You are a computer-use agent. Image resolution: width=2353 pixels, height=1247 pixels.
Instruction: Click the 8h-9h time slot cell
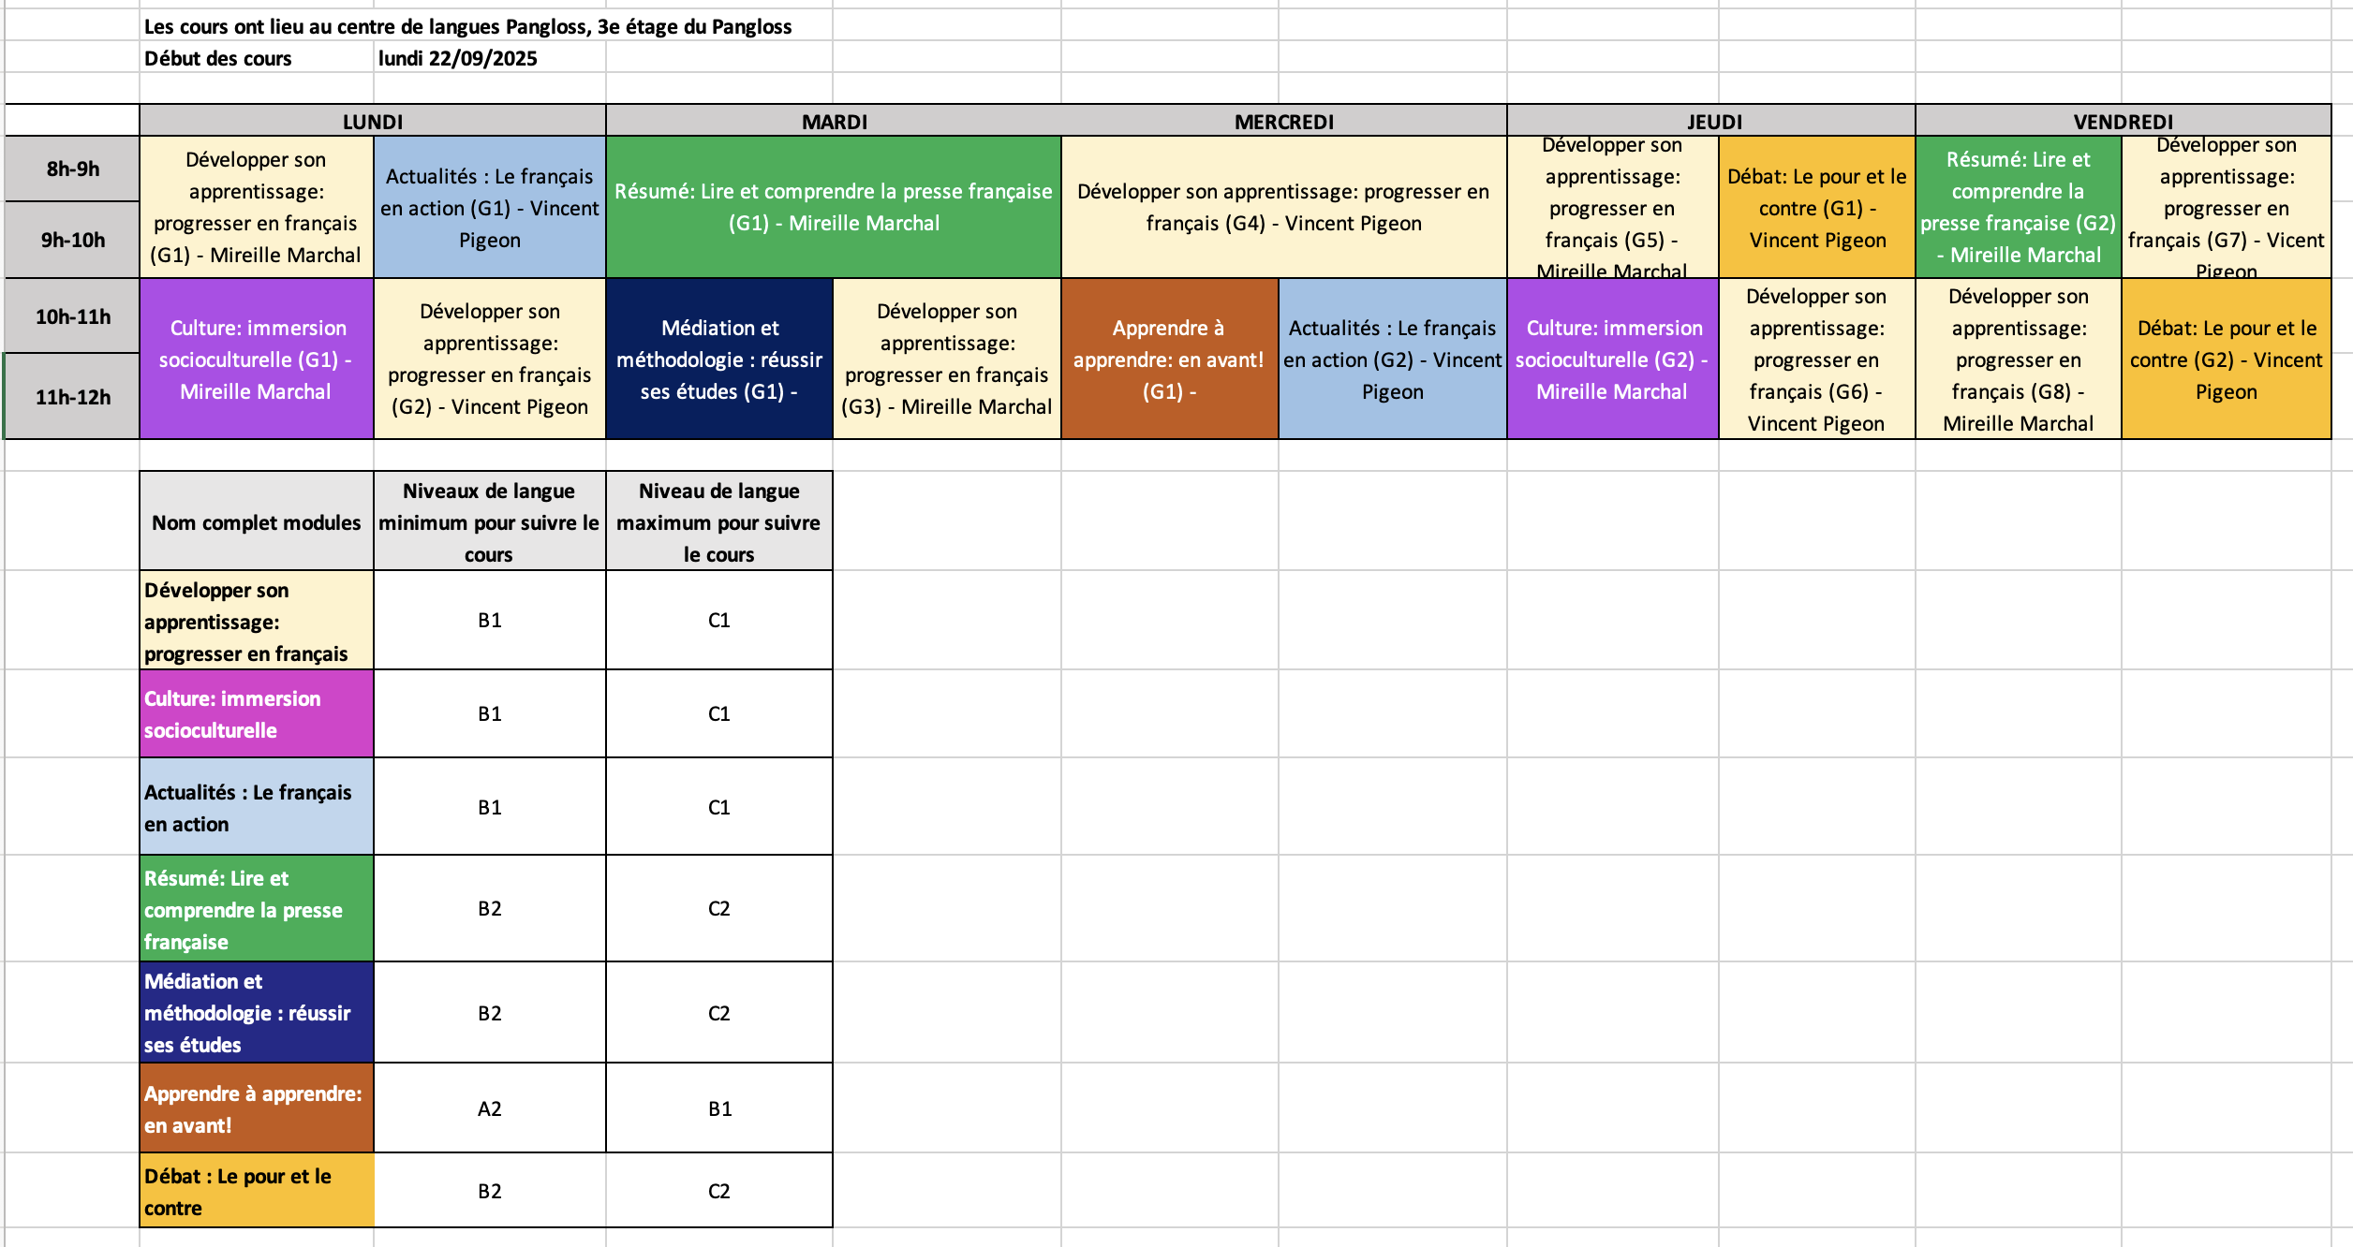[72, 169]
